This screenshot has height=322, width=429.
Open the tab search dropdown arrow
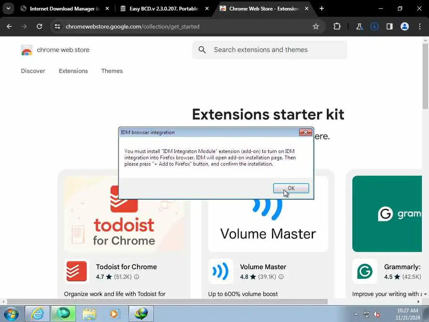click(x=8, y=8)
